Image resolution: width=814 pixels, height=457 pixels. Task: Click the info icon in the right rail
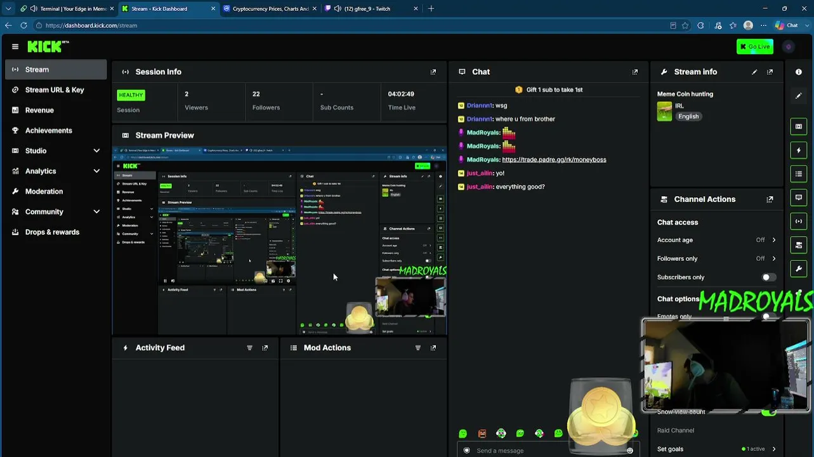coord(799,72)
